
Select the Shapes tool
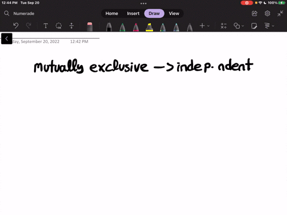point(237,26)
